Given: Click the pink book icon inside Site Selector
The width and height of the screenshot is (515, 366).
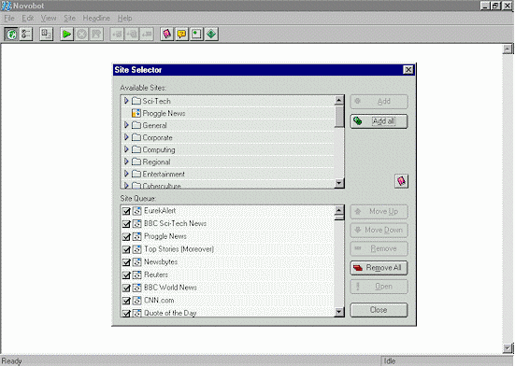Looking at the screenshot, I should coord(401,181).
